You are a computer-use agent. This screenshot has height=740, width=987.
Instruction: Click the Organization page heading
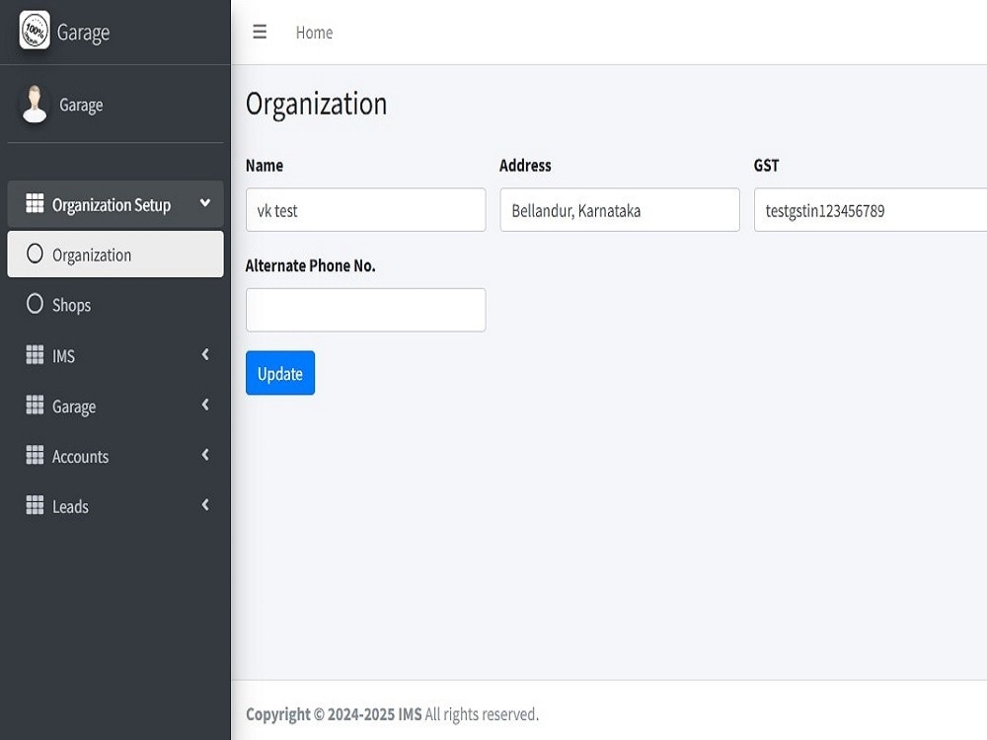(x=316, y=104)
